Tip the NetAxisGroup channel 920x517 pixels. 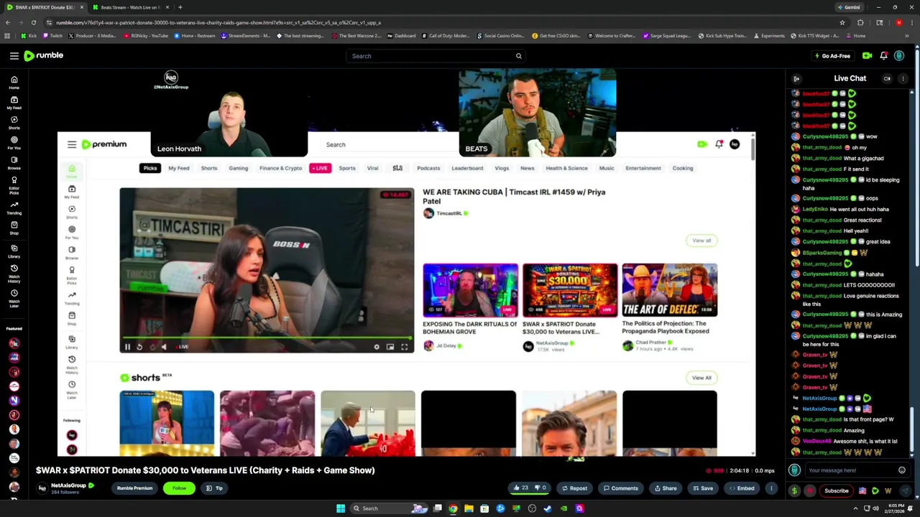point(214,488)
